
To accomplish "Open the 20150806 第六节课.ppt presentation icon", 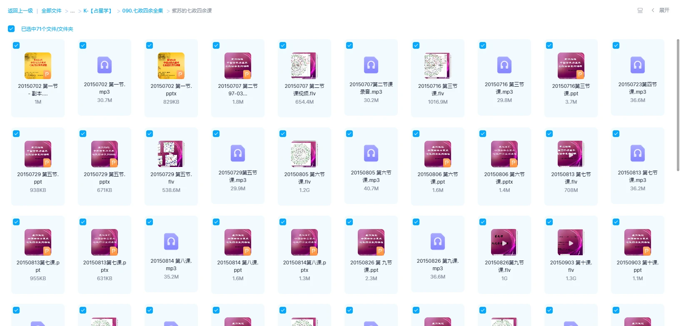I will point(438,154).
